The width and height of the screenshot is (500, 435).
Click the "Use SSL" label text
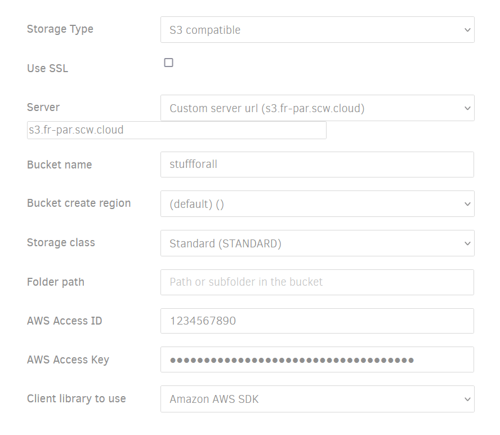point(47,69)
